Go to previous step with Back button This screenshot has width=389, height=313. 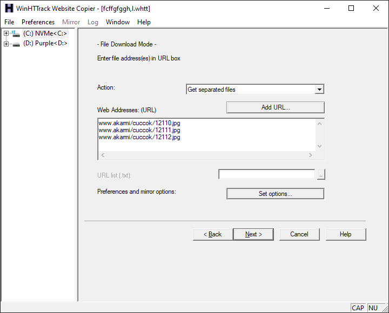[213, 234]
